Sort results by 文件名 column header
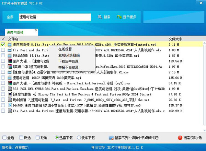The image size is (206, 151). click(13, 39)
